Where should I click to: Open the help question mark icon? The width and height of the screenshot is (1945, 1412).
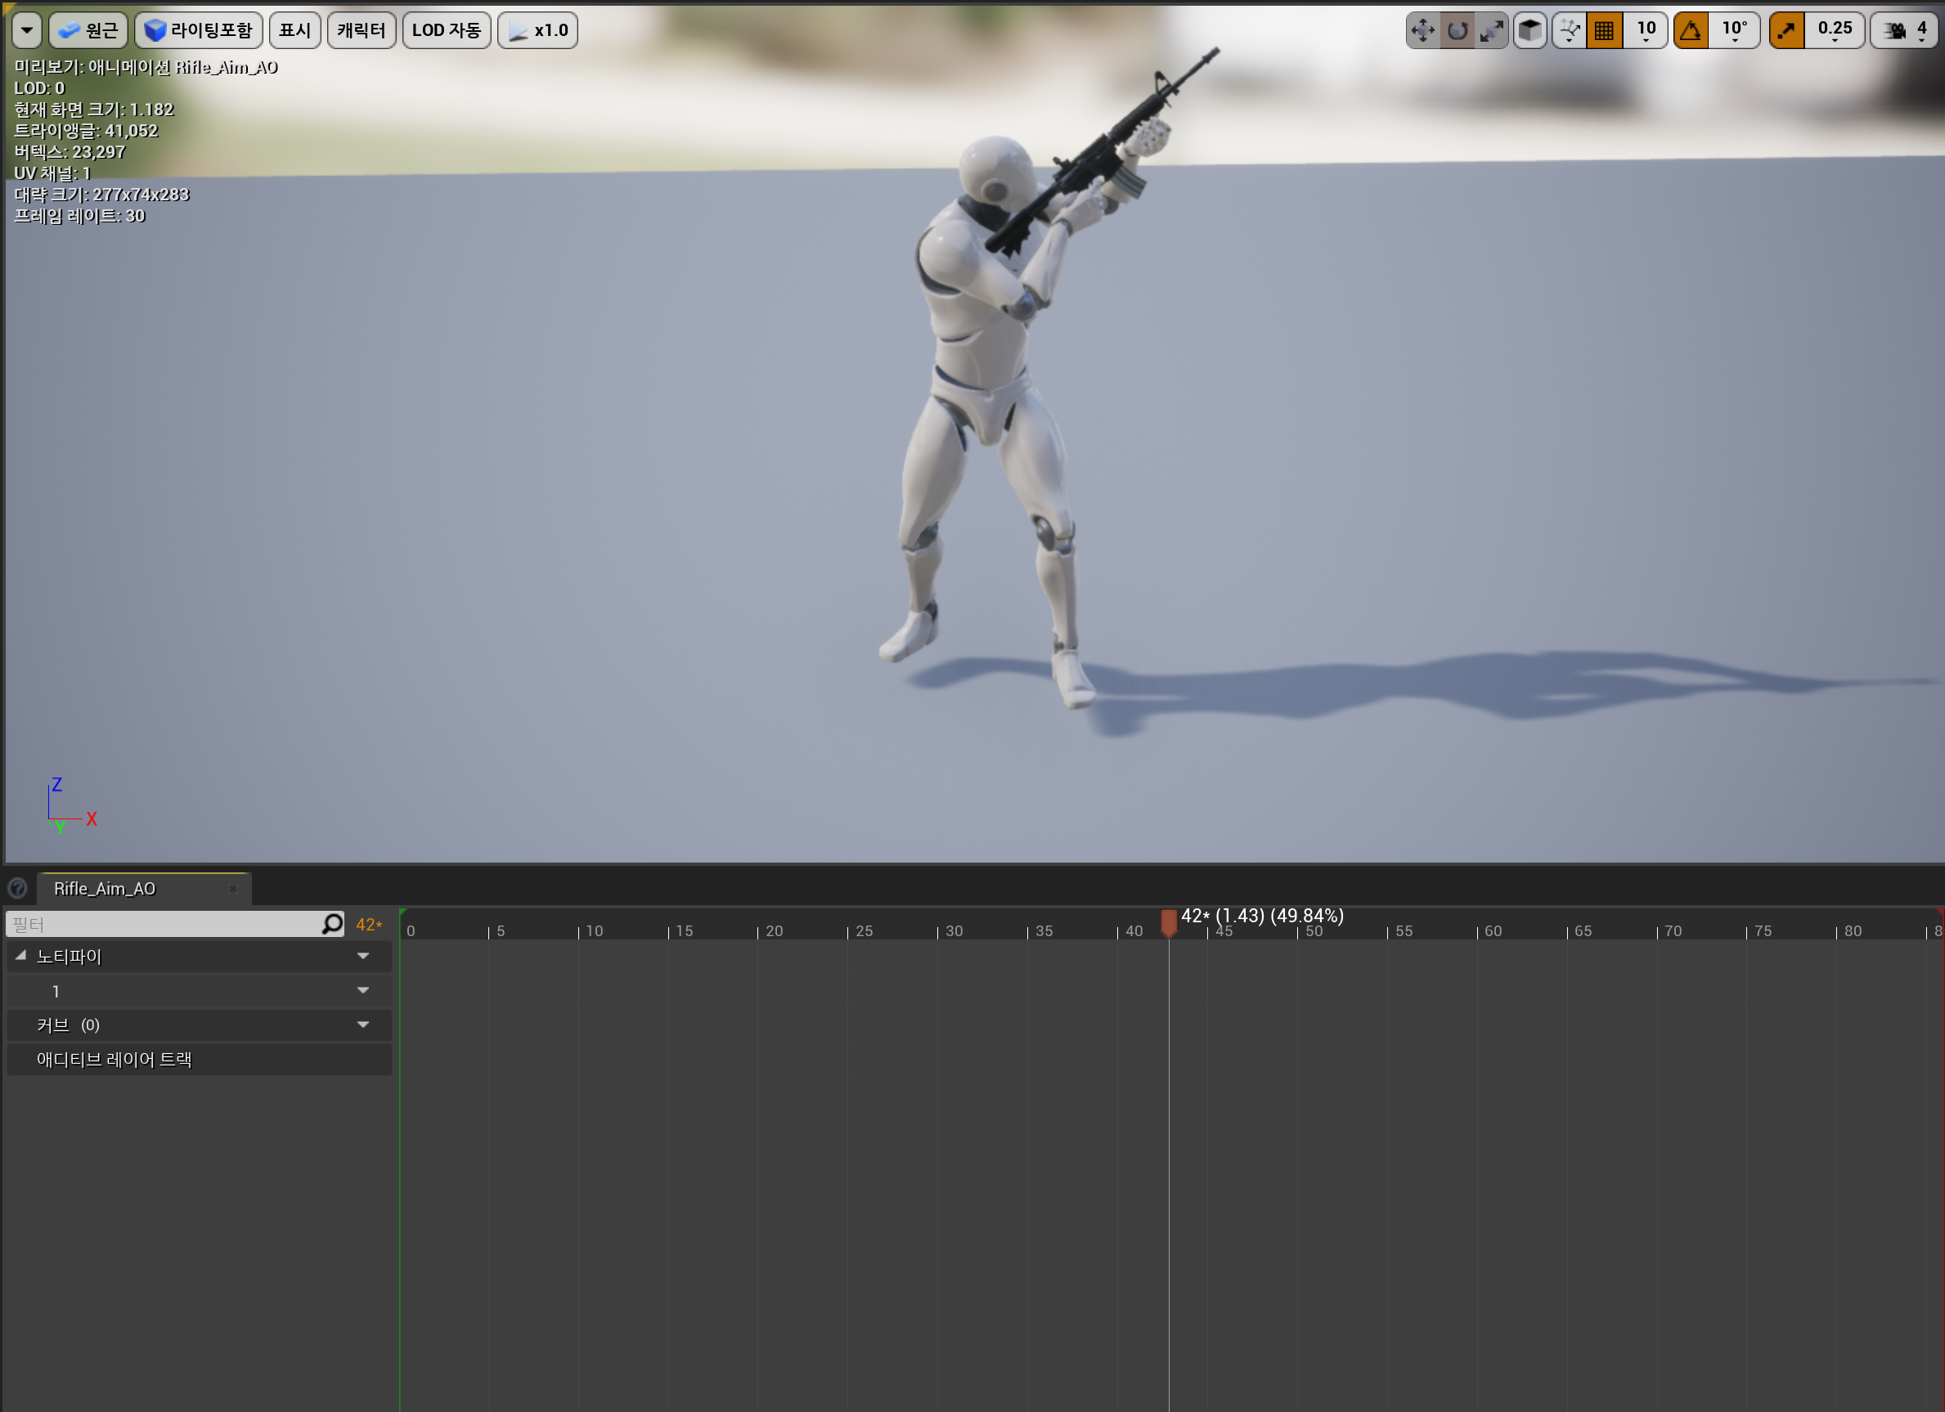tap(17, 888)
